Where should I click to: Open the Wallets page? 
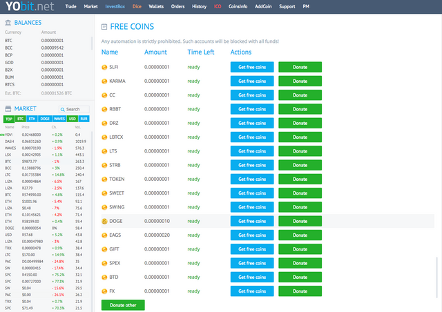156,6
